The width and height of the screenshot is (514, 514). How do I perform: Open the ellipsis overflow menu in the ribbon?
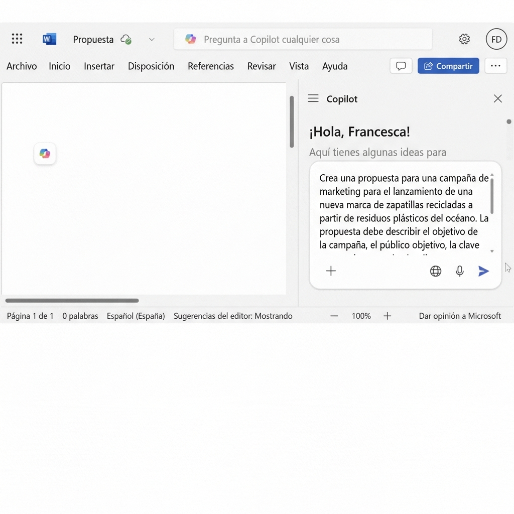coord(495,66)
